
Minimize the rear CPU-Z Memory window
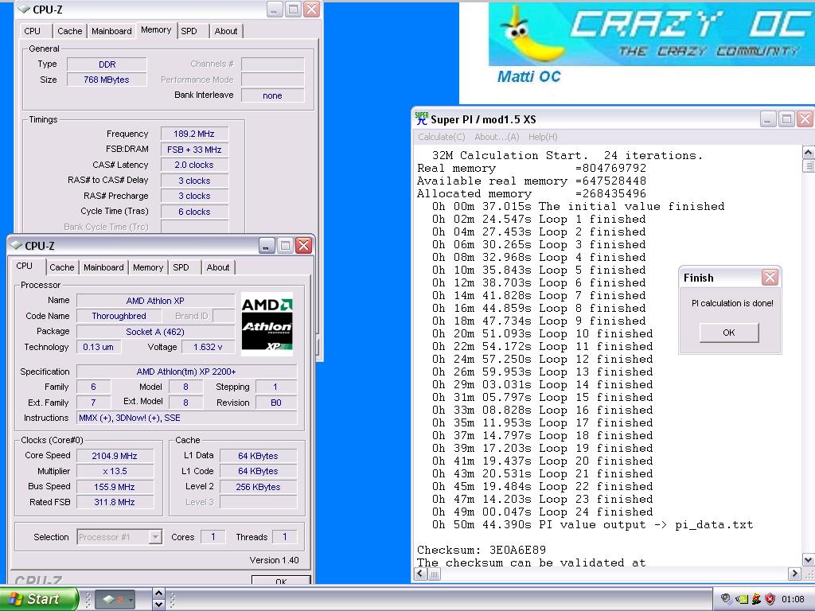[x=275, y=9]
